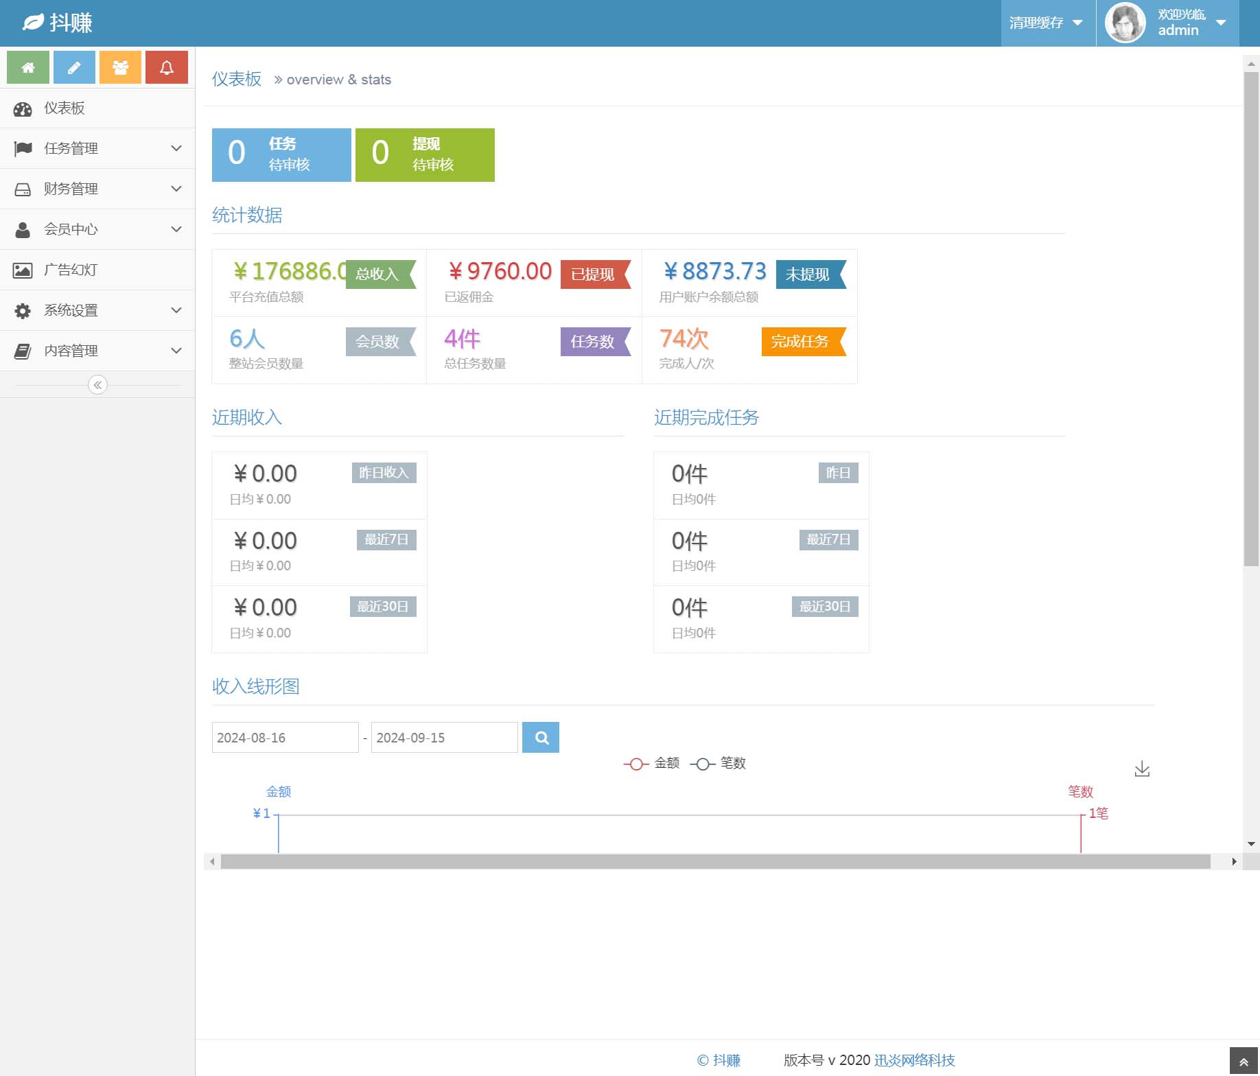This screenshot has width=1260, height=1076.
Task: Click the green home shortcut icon
Action: click(x=28, y=67)
